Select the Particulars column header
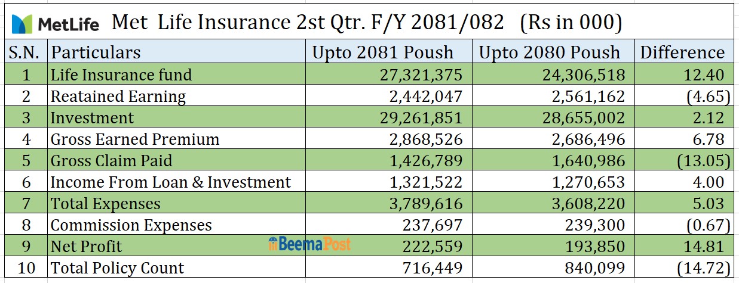 tap(96, 52)
